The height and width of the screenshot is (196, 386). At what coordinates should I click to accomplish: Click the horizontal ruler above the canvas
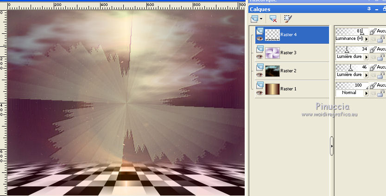pyautogui.click(x=127, y=6)
